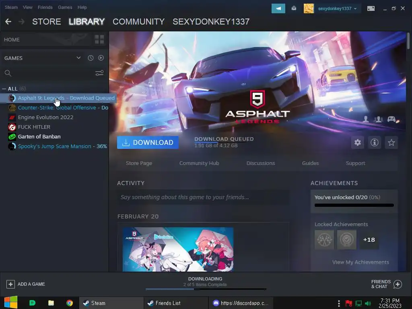Click the library search magnifier icon

click(x=8, y=73)
